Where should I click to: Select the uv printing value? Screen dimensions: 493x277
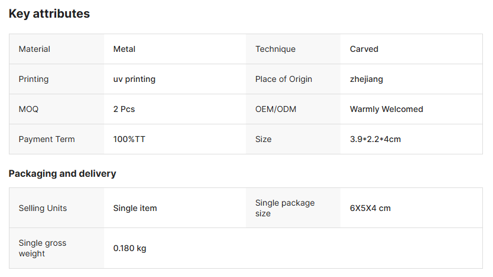click(x=134, y=79)
